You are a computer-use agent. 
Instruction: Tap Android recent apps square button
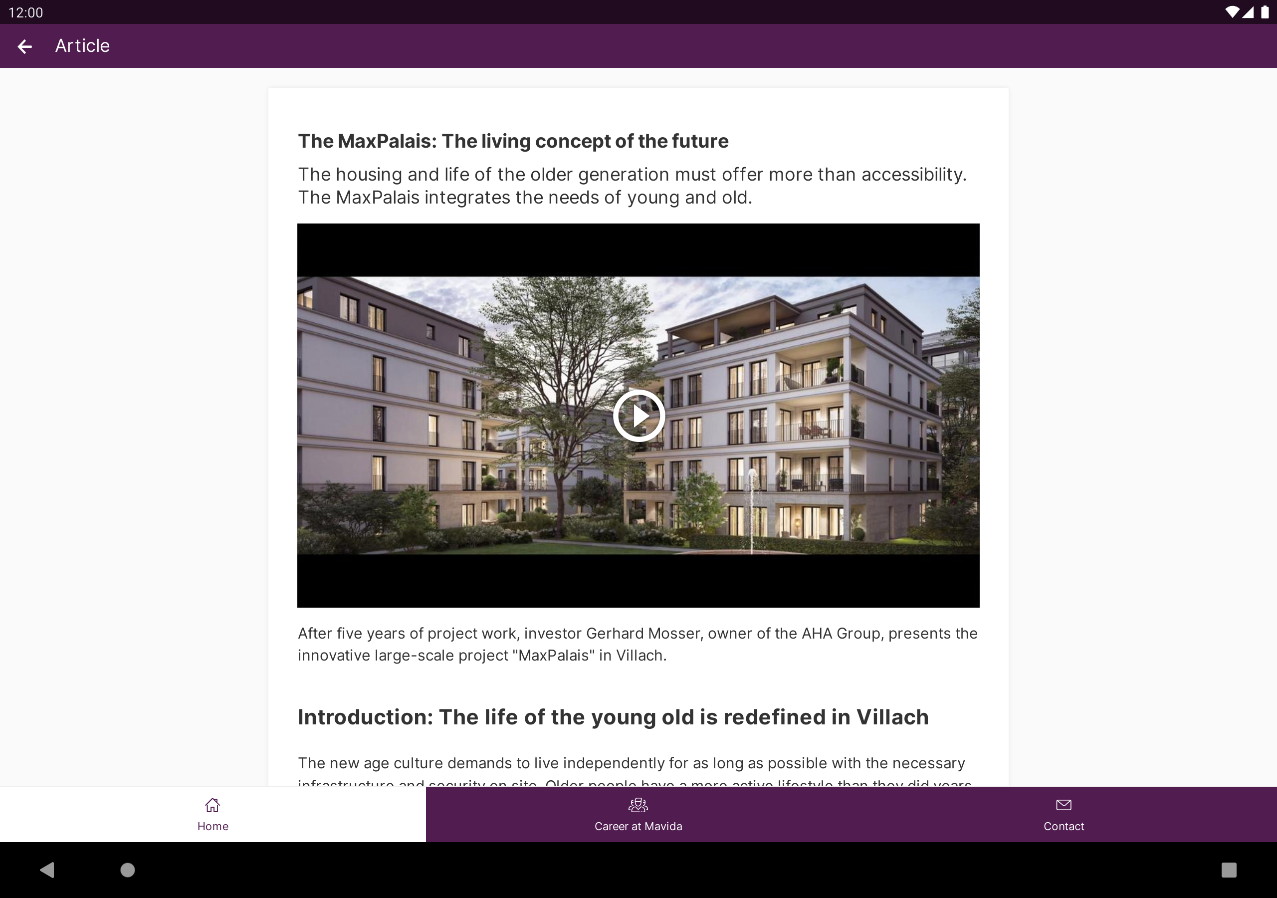(1229, 870)
